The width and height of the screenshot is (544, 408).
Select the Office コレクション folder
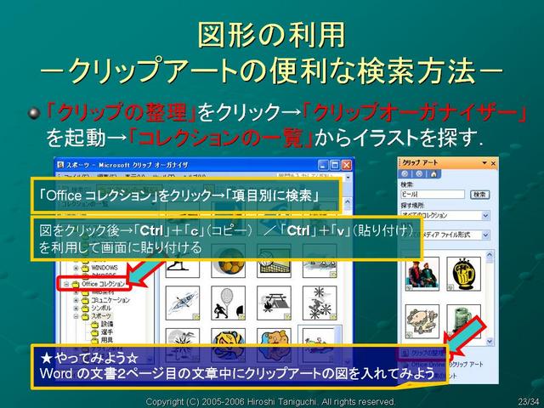point(103,284)
